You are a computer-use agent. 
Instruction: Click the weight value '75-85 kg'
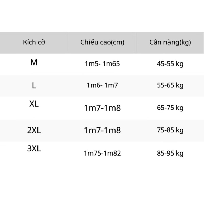[170, 131]
